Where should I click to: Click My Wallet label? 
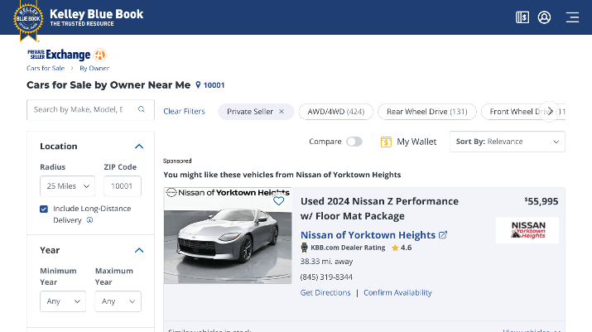click(x=416, y=142)
